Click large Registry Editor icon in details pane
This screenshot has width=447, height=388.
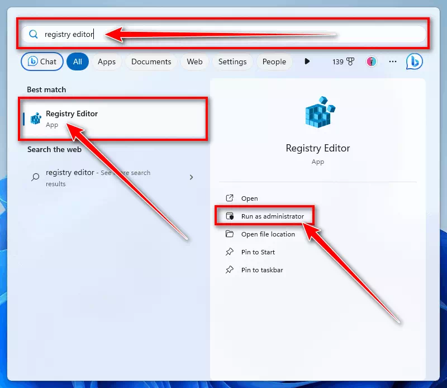[x=320, y=112]
